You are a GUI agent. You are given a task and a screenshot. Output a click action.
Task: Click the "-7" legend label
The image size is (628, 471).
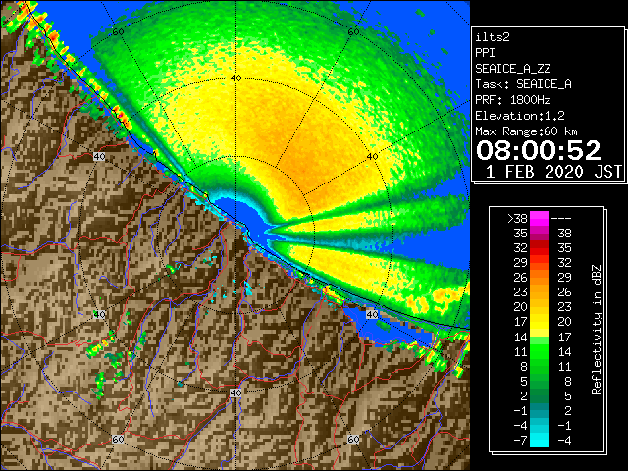[x=520, y=441]
